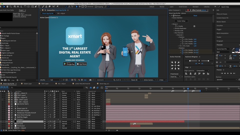Select the Zoom magnifier tool
240x135 pixels.
click(x=10, y=6)
